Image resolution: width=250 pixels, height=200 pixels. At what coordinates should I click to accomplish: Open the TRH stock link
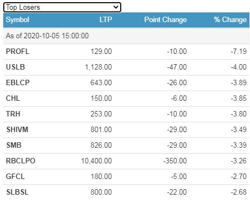click(x=13, y=114)
